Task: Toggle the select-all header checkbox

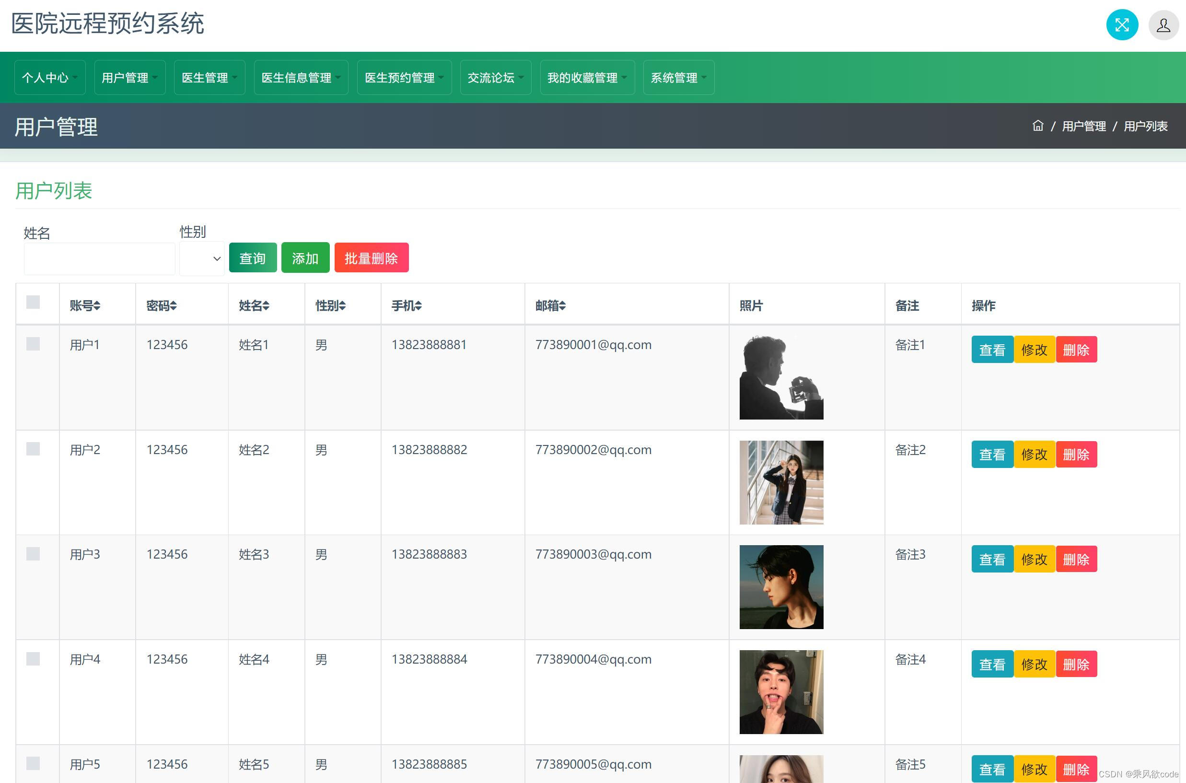Action: coord(33,302)
